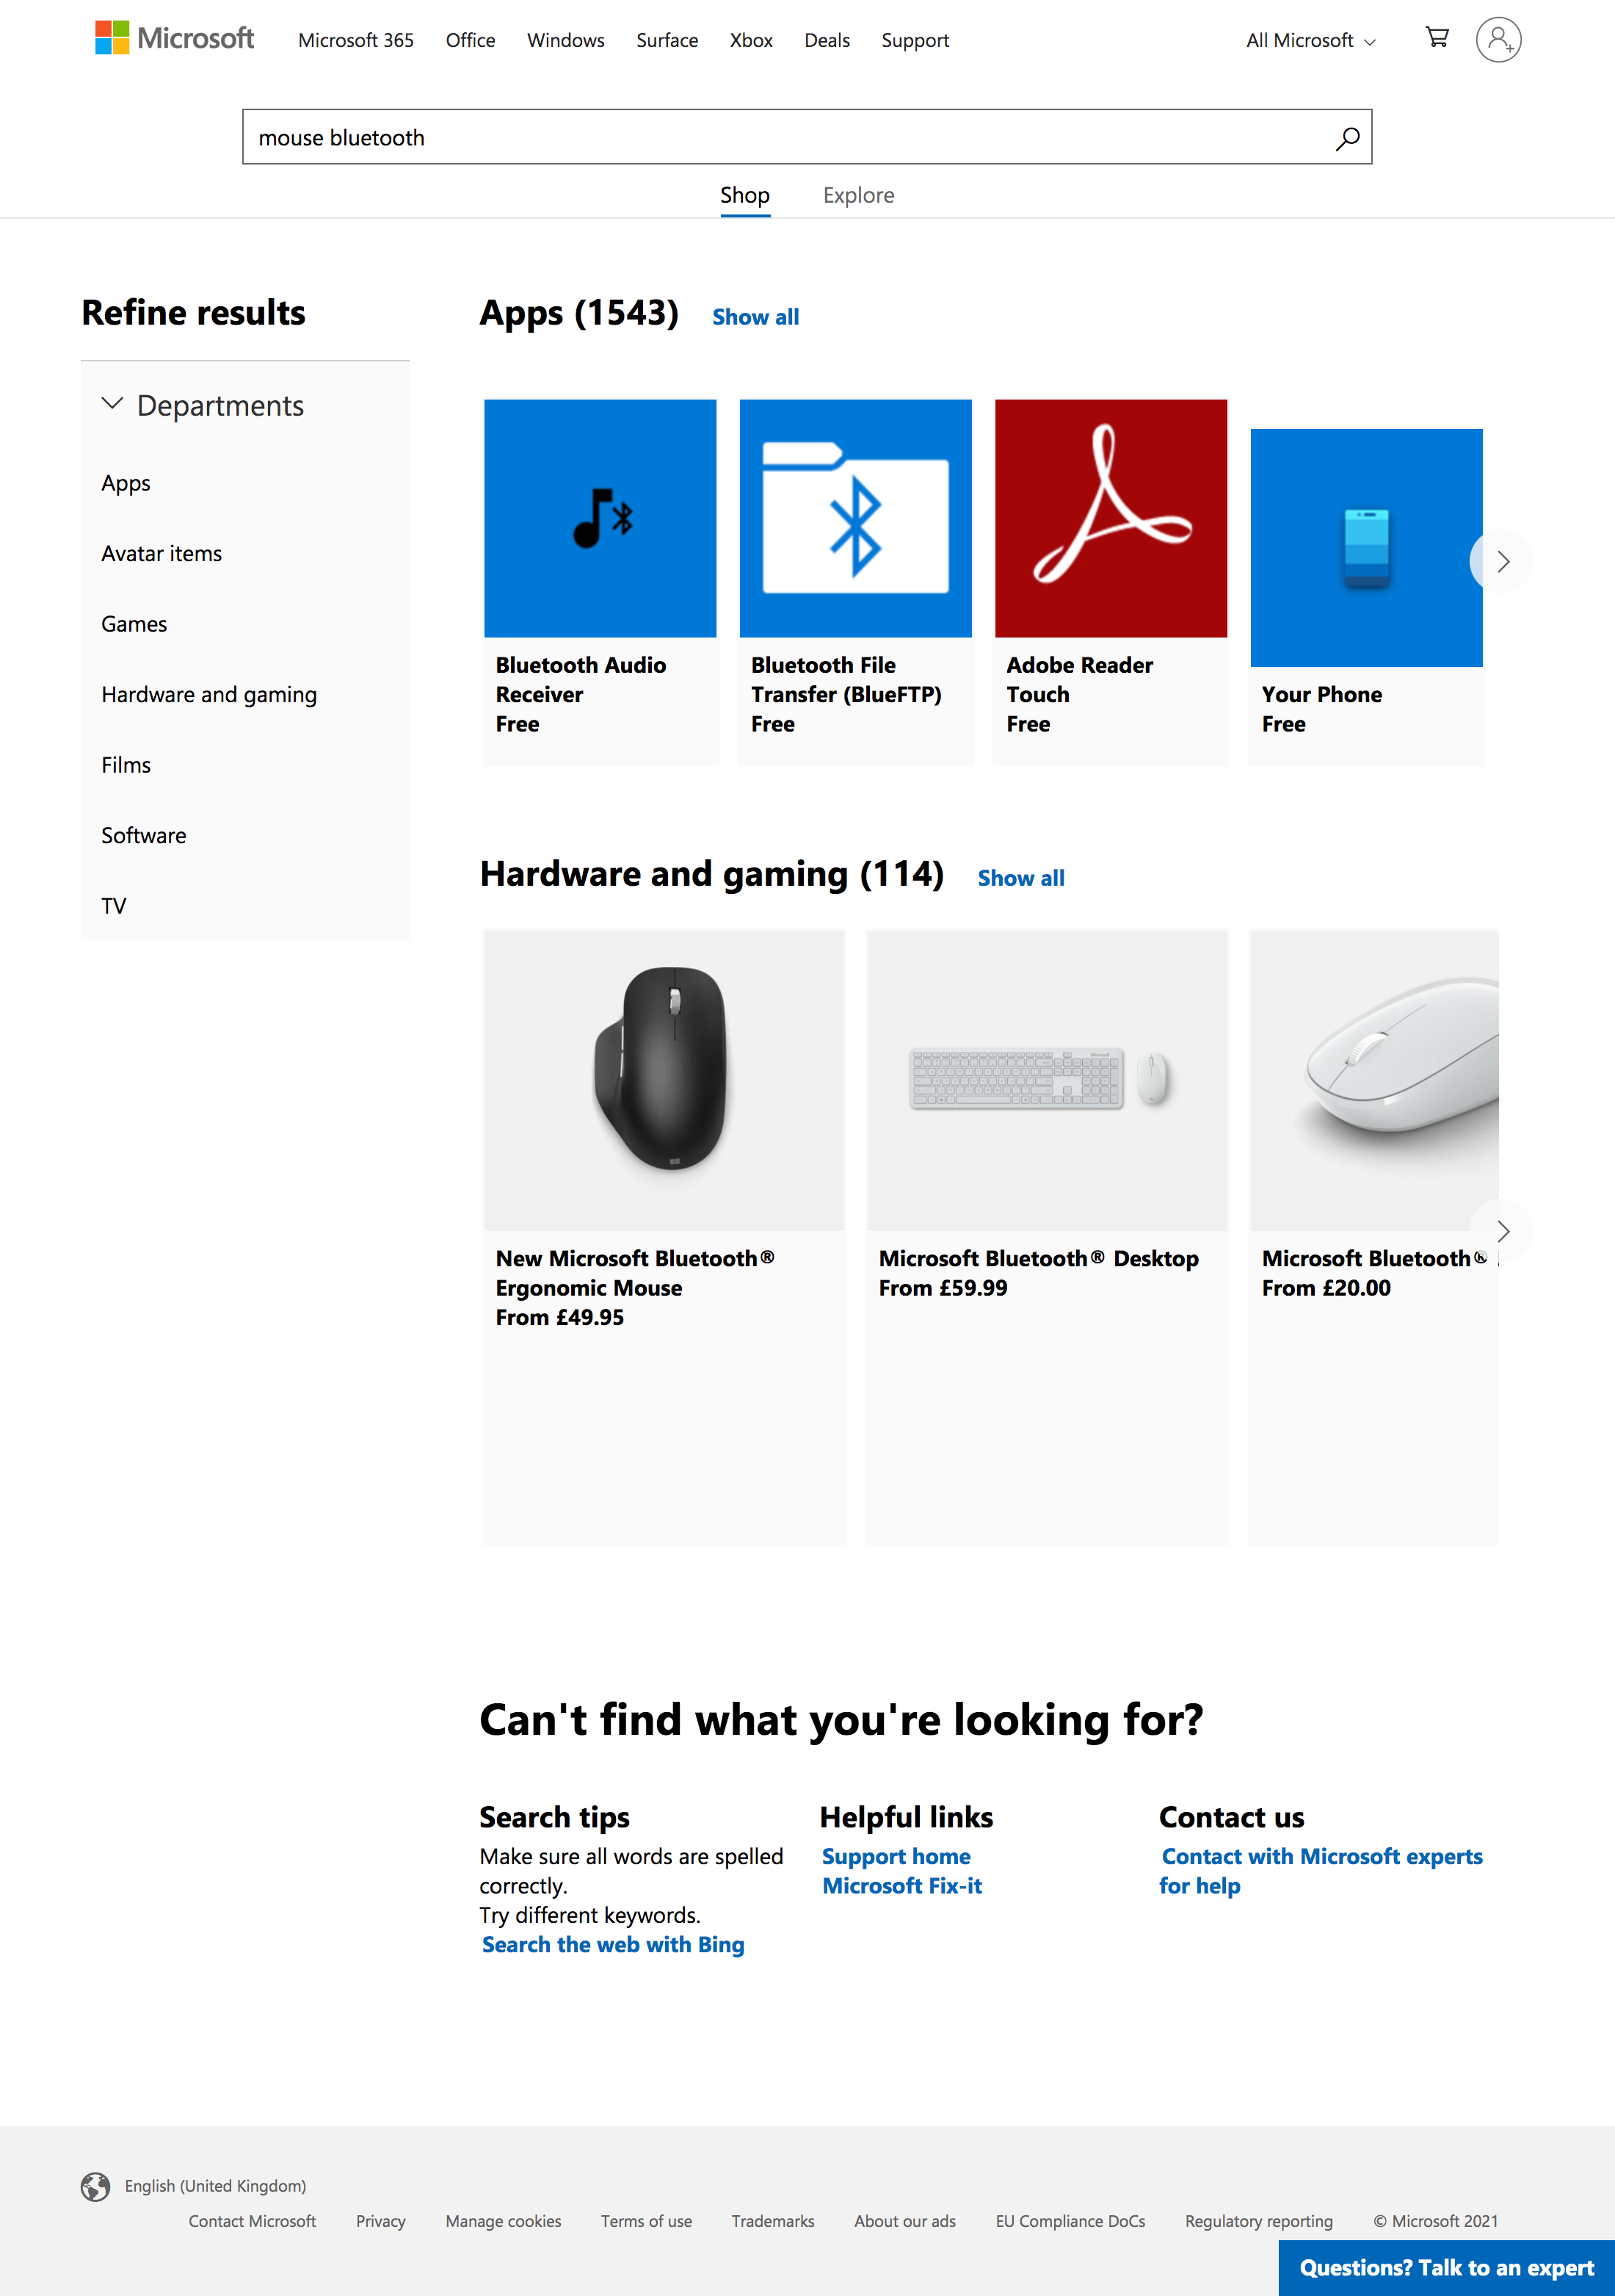Switch to the Explore tab
Screen dimensions: 1615x2296
tap(857, 195)
